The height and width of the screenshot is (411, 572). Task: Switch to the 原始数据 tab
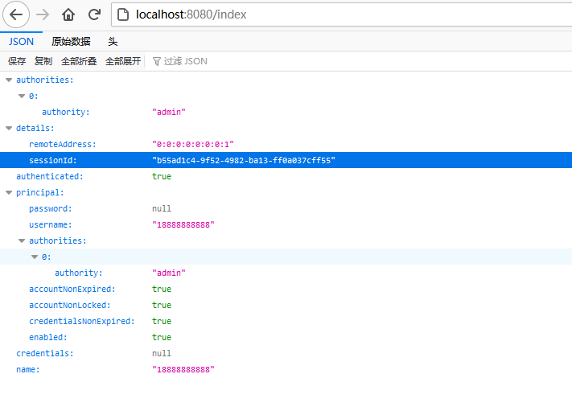click(71, 41)
